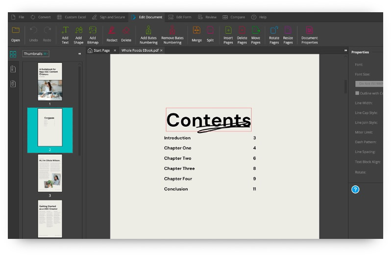Screen dimensions: 392x256
Task: Open the Edit Form tab
Action: point(180,17)
